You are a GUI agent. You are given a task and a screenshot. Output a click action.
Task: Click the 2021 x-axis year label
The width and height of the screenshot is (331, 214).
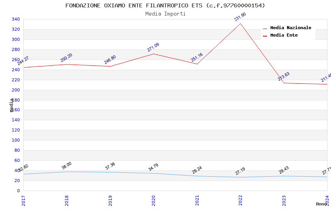coord(197,200)
